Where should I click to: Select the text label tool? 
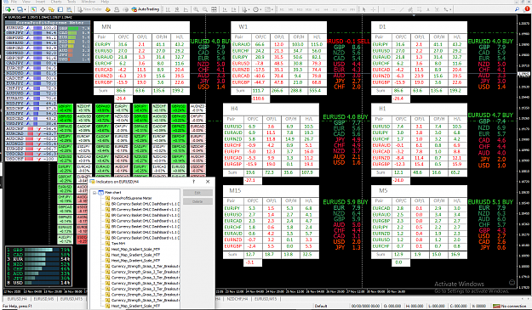(437, 9)
